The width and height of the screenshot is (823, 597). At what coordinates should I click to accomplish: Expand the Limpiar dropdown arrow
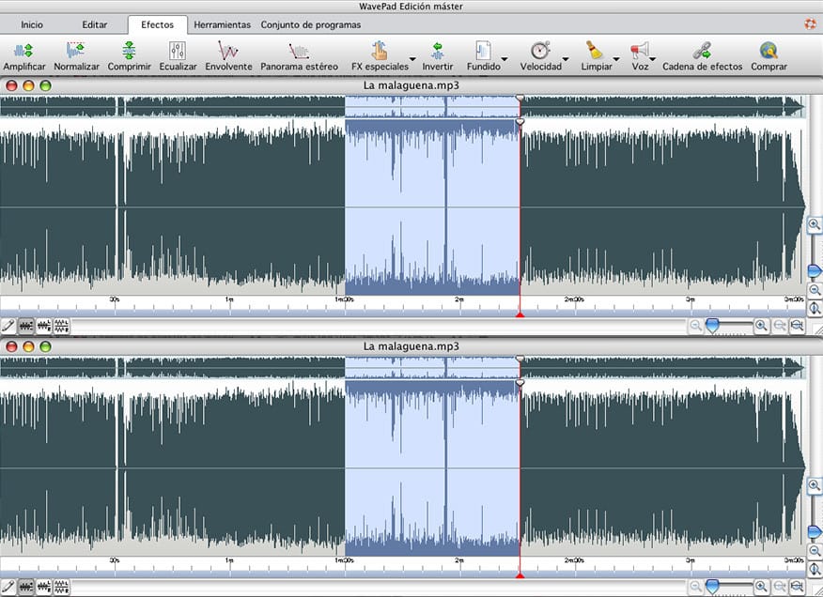616,59
